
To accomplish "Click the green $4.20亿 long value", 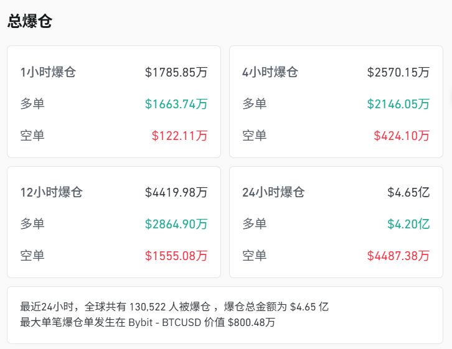I will [408, 224].
